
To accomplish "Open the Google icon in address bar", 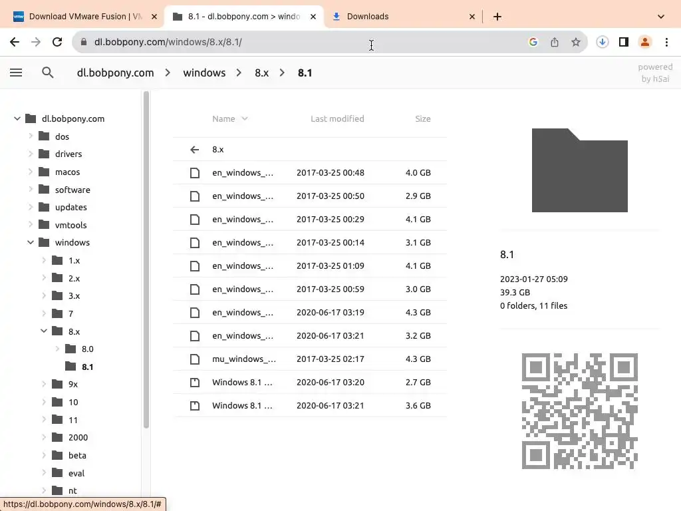I will (533, 42).
